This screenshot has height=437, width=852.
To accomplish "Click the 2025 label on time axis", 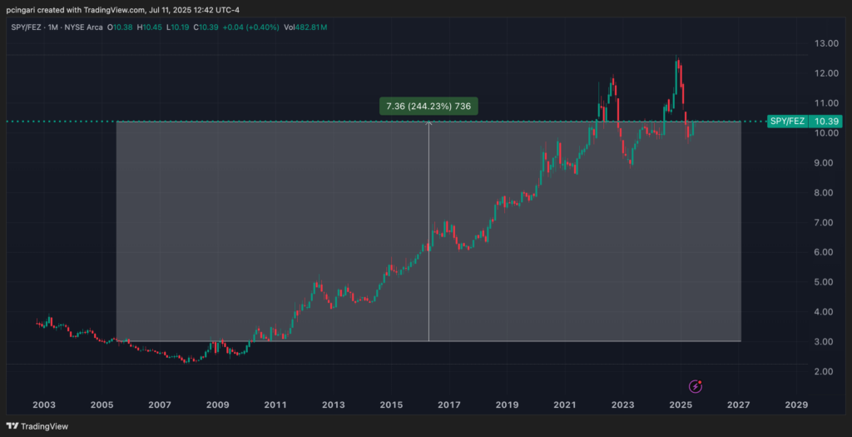I will pos(681,405).
